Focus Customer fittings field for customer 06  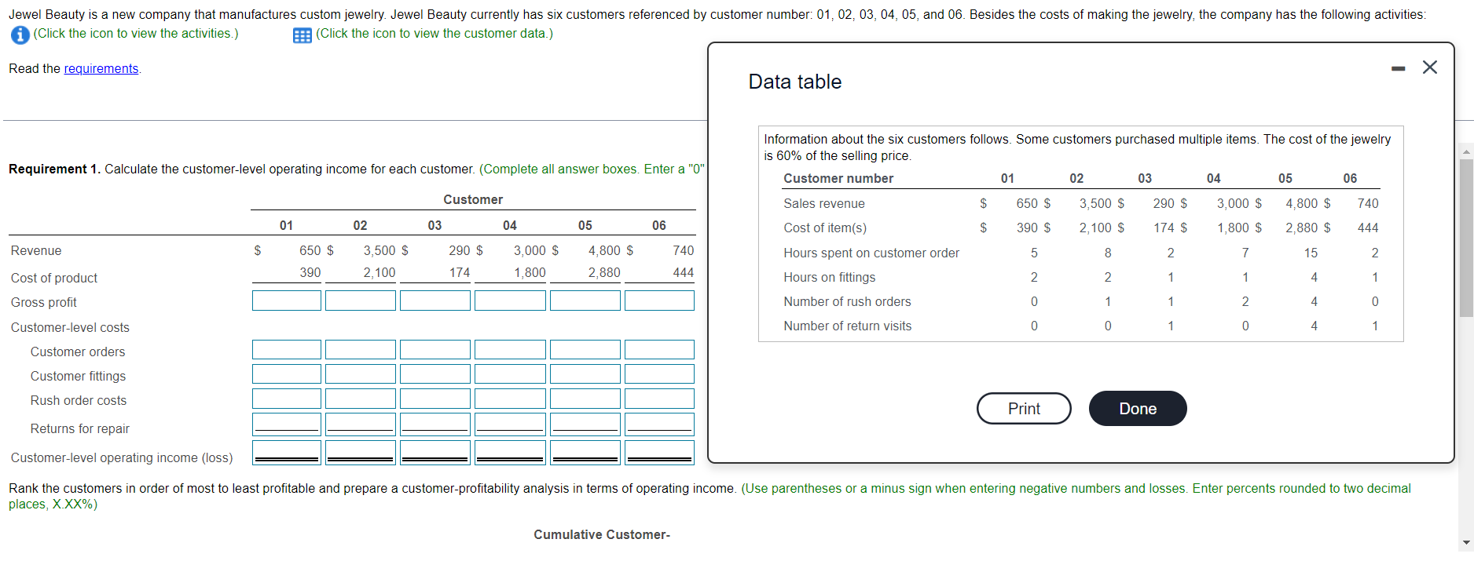(x=659, y=374)
